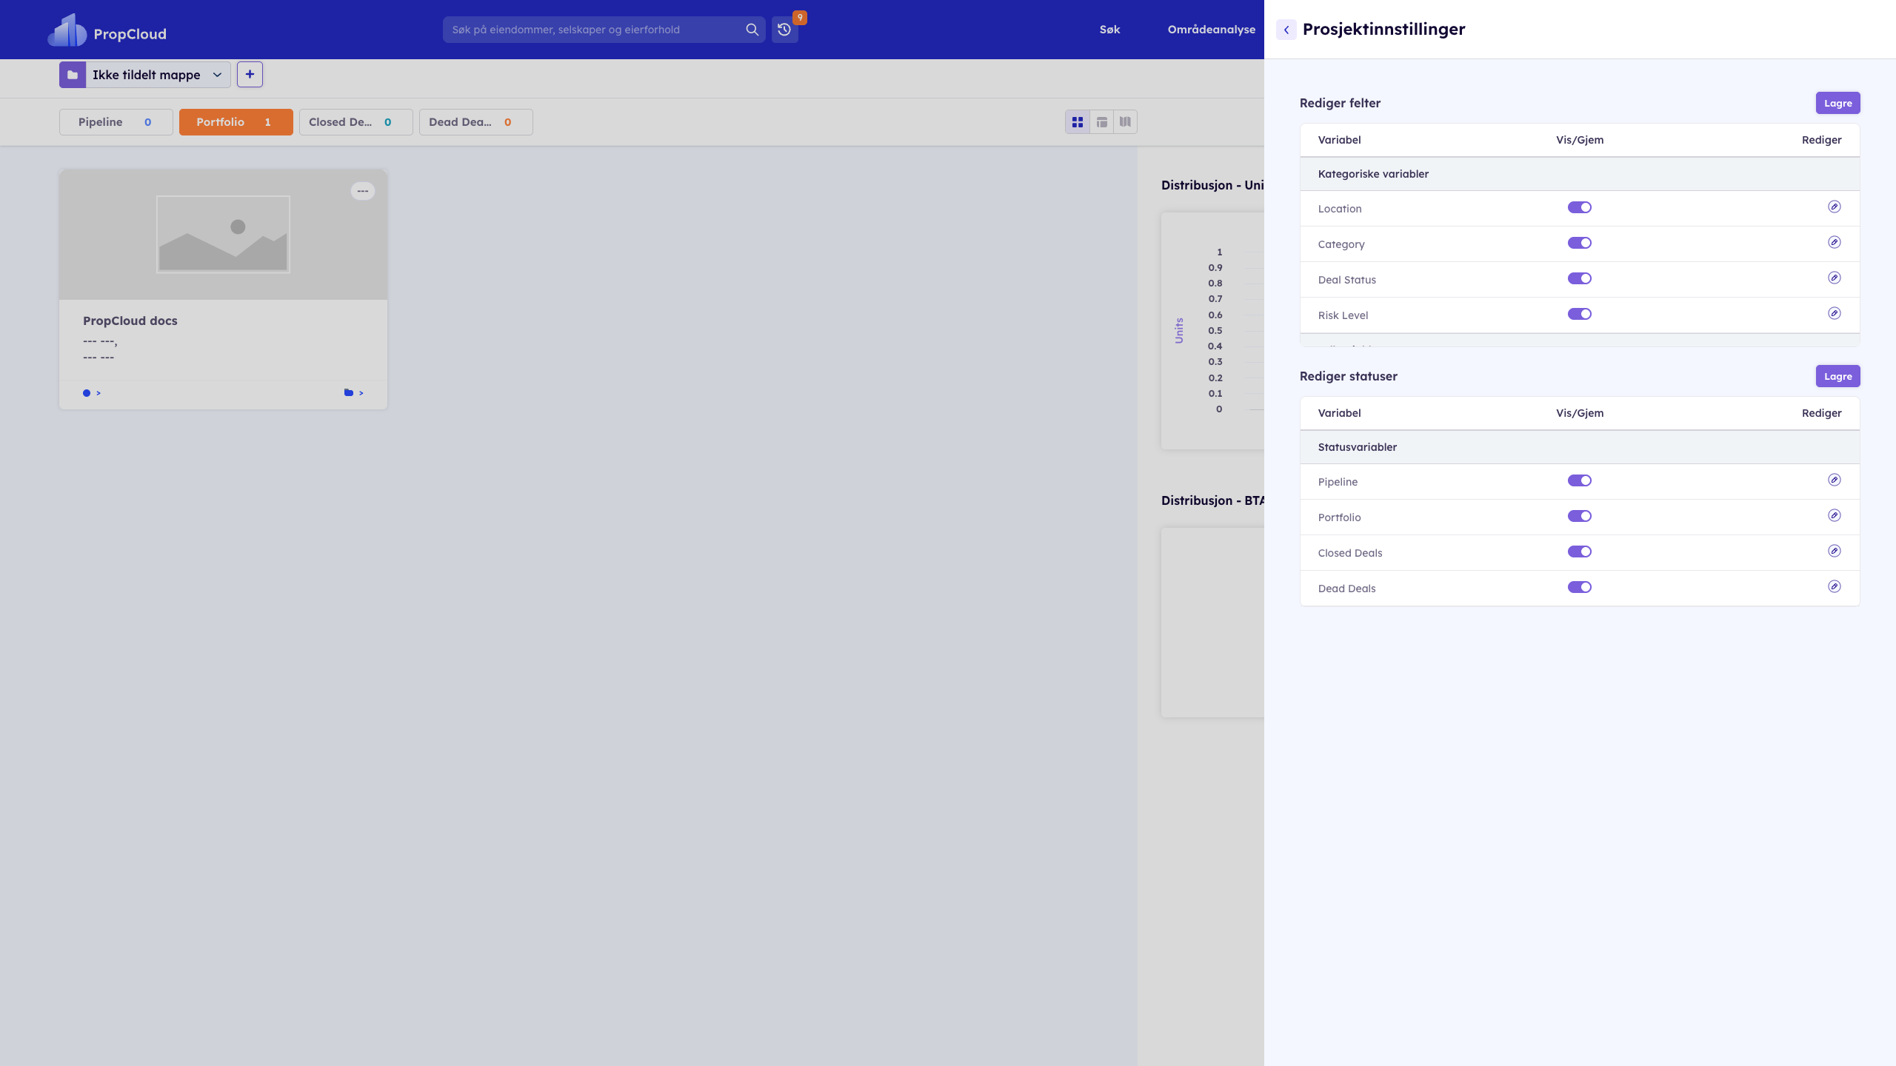The width and height of the screenshot is (1896, 1066).
Task: Click the PropCloud docs card title
Action: tap(130, 321)
